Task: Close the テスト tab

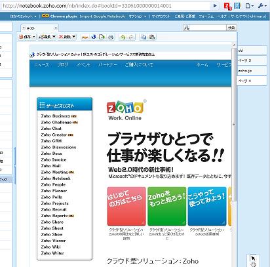Action: [x=56, y=28]
